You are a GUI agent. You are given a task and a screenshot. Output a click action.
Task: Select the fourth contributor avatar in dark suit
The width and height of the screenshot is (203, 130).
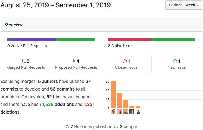click(x=132, y=112)
